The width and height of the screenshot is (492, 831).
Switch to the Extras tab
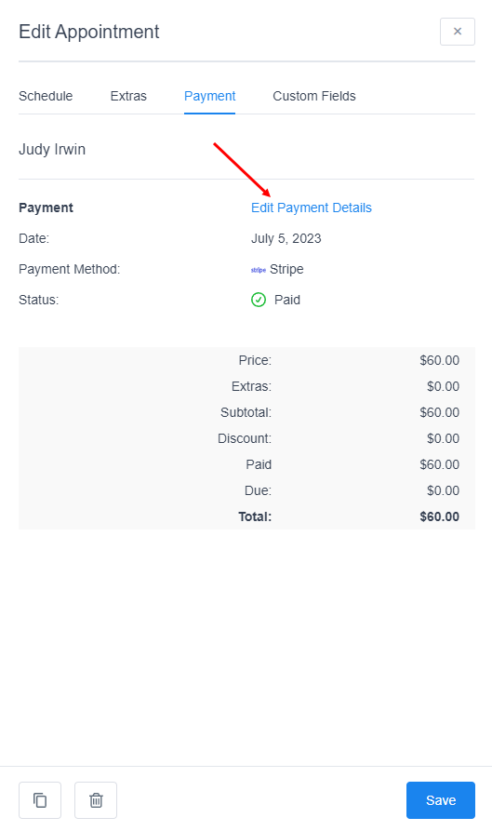pyautogui.click(x=128, y=96)
